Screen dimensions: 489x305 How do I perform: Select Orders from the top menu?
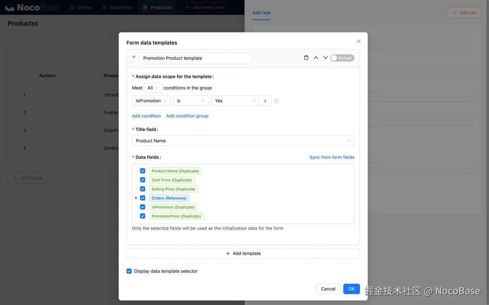[81, 7]
